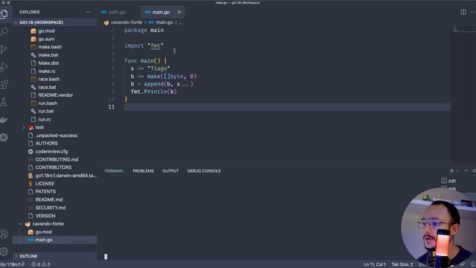Maximize the terminal panel
Viewport: 476px width, 268px height.
(x=466, y=170)
